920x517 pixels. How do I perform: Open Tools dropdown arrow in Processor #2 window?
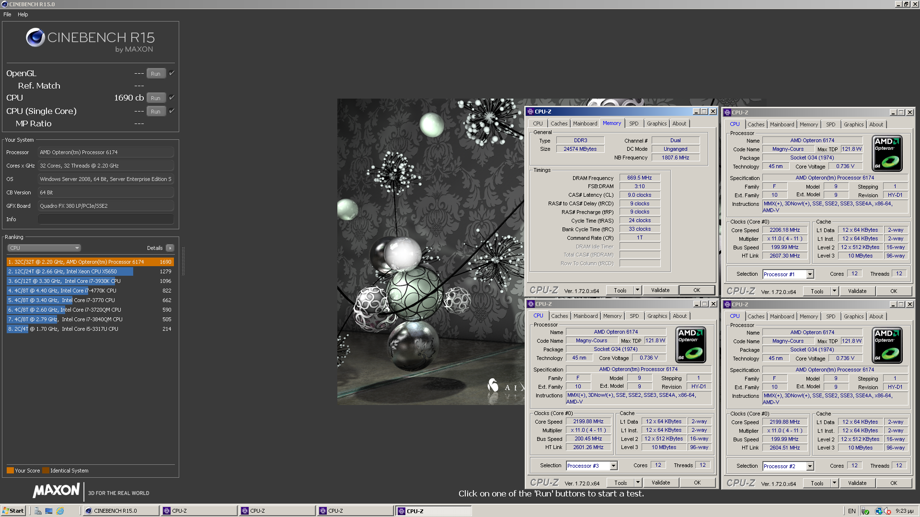[834, 483]
